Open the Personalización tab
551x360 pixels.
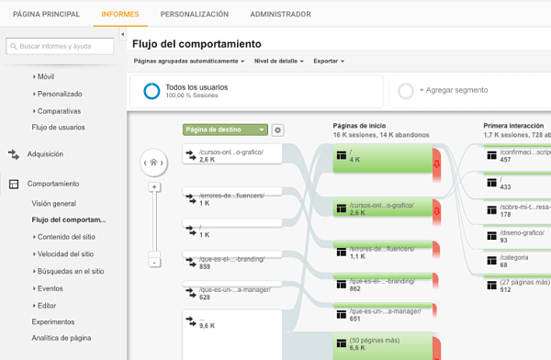click(195, 15)
